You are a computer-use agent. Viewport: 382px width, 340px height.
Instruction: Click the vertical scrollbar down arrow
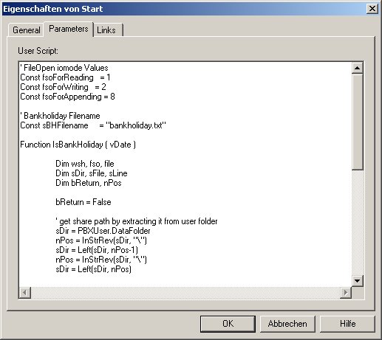[358, 280]
